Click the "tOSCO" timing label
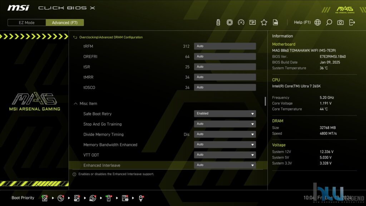Image resolution: width=366 pixels, height=206 pixels. pos(89,87)
